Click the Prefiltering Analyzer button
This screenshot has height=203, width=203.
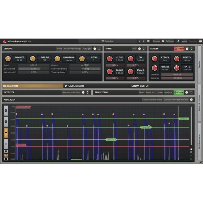click(x=168, y=92)
